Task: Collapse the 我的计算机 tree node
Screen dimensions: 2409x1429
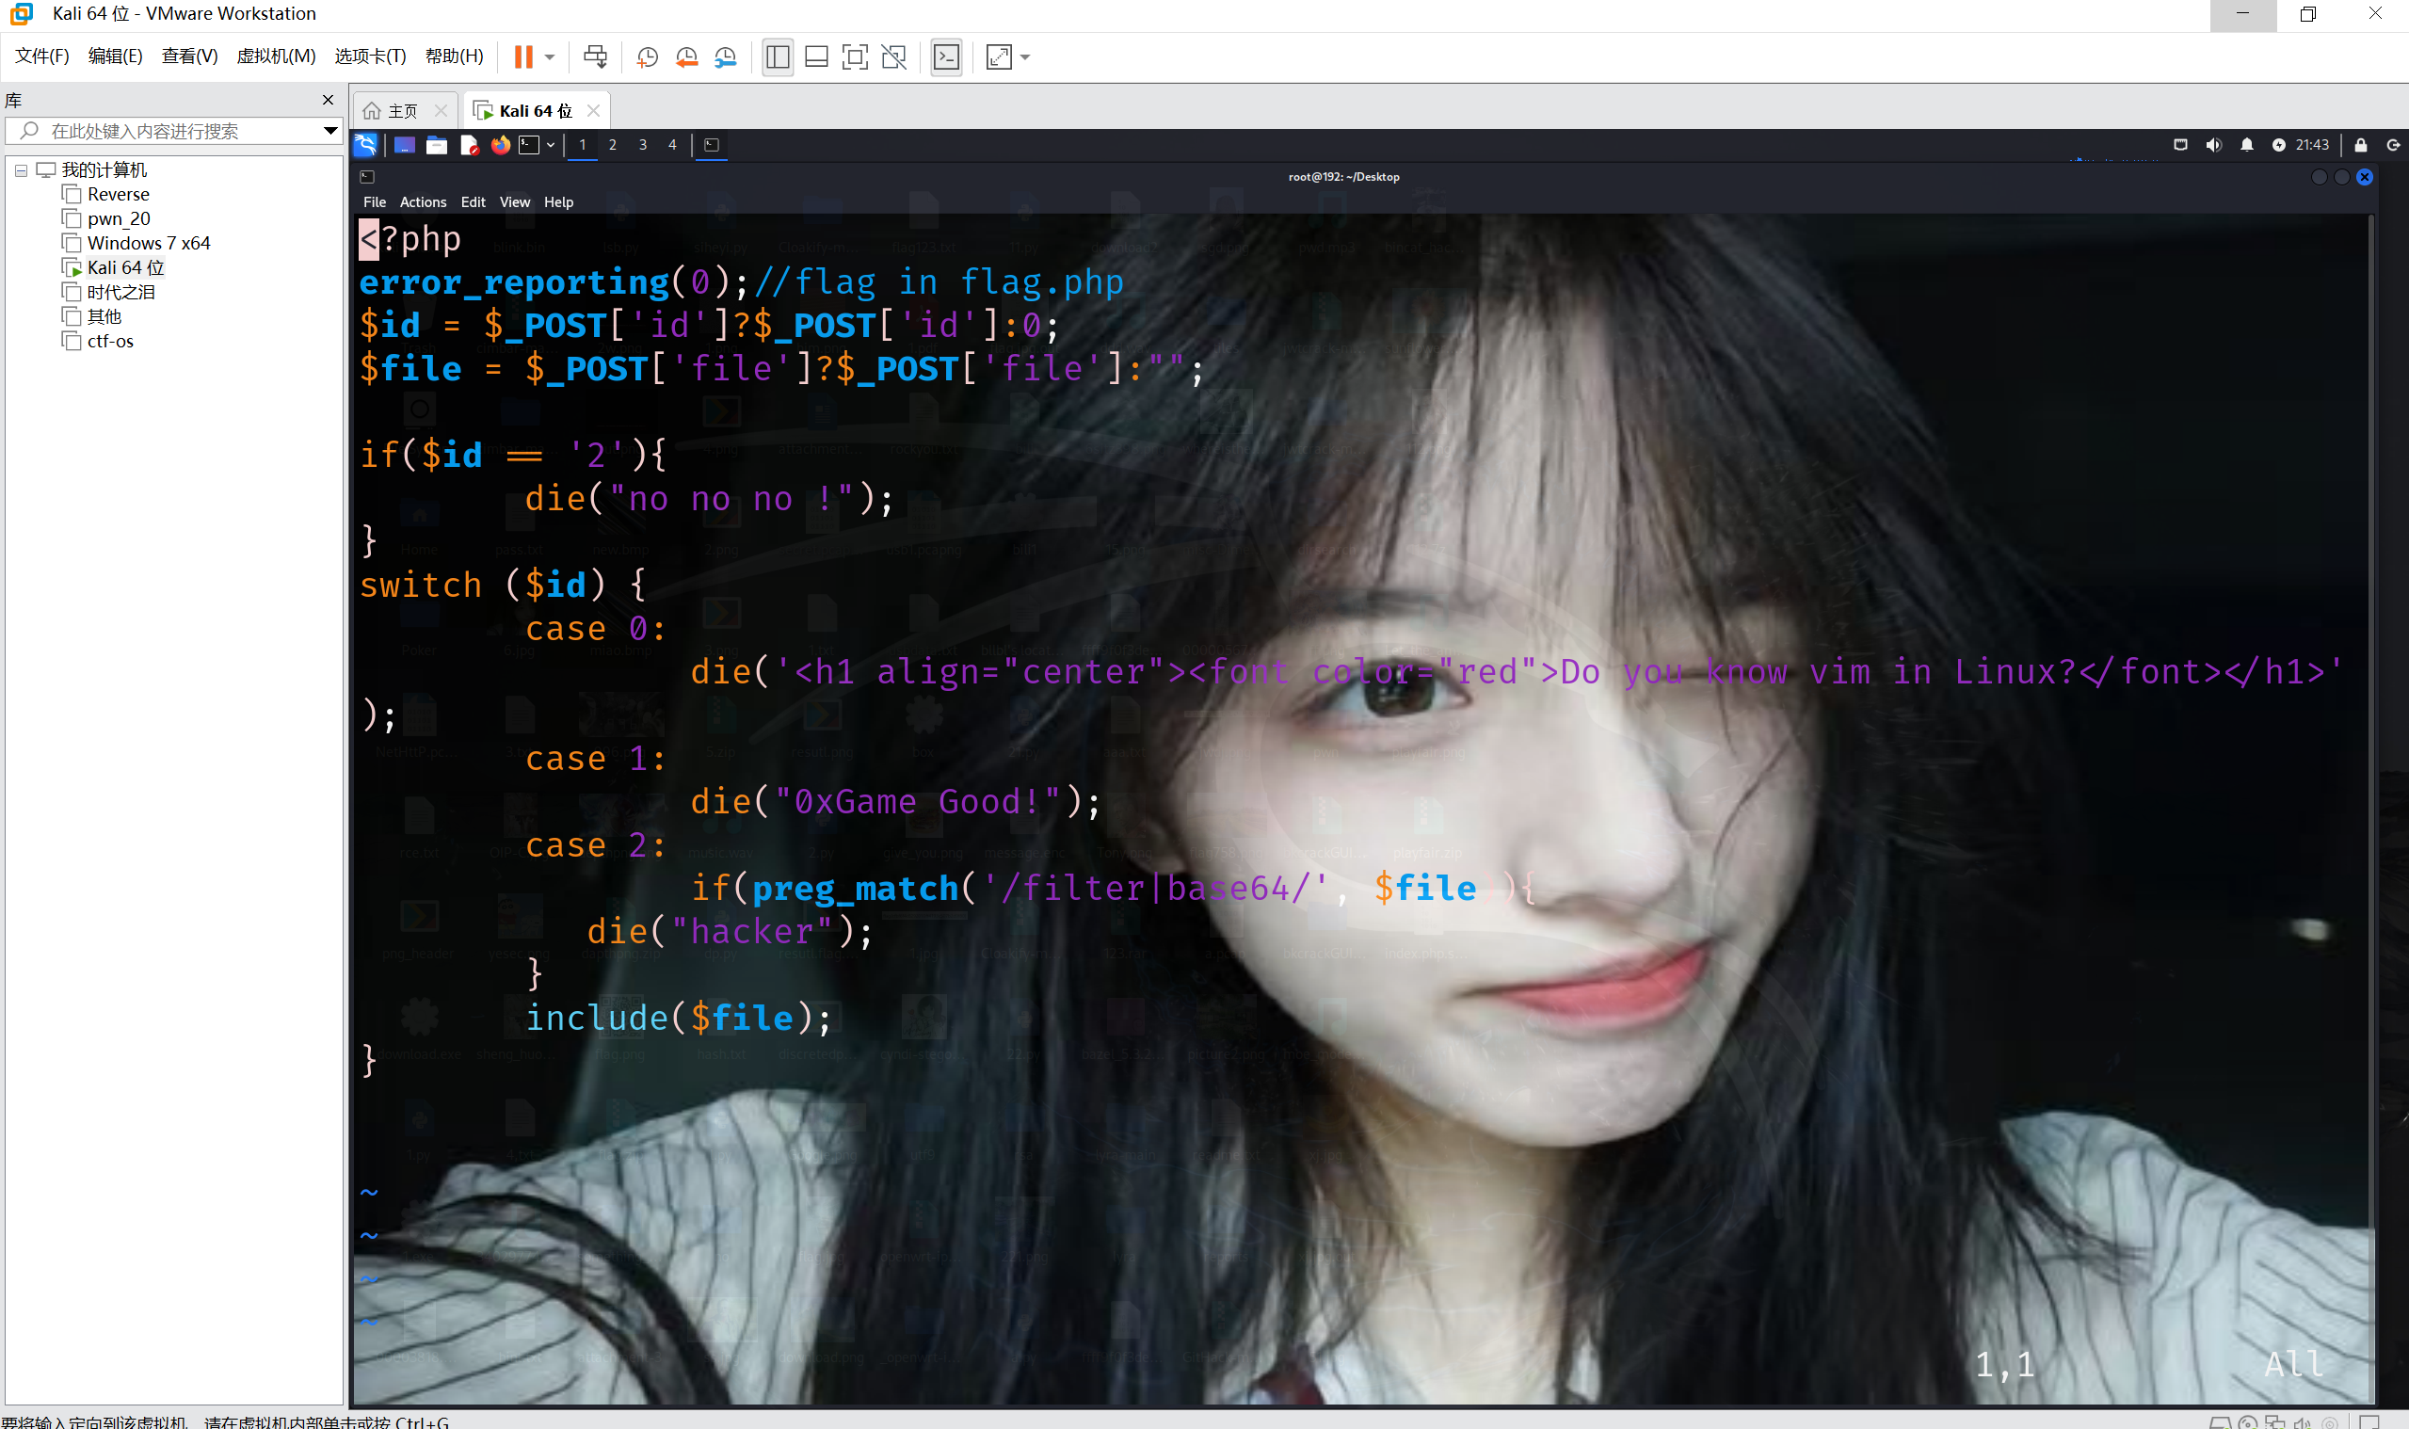Action: [x=22, y=170]
